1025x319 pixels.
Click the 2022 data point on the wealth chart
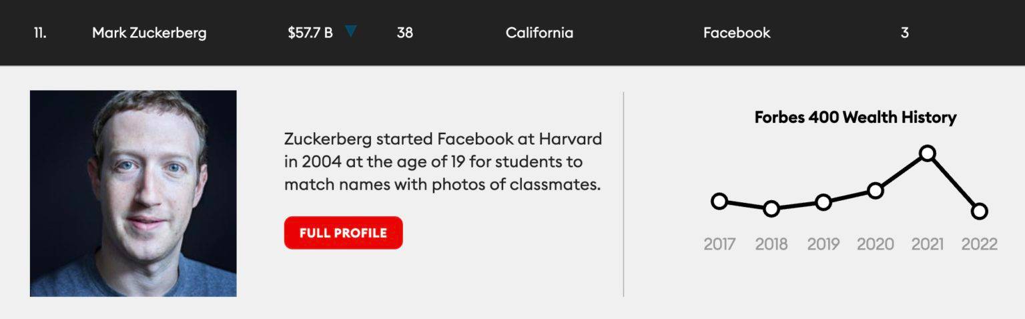[x=979, y=211]
